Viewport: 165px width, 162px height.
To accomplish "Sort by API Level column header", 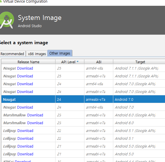I will pos(70,62).
